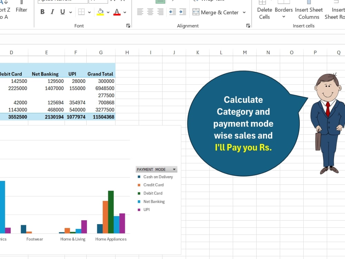345x259 pixels.
Task: Open fill color dropdown arrow
Action: pos(108,12)
